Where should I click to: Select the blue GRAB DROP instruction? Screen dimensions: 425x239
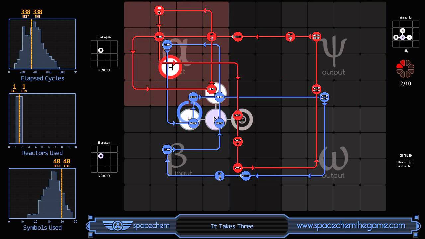point(324,97)
